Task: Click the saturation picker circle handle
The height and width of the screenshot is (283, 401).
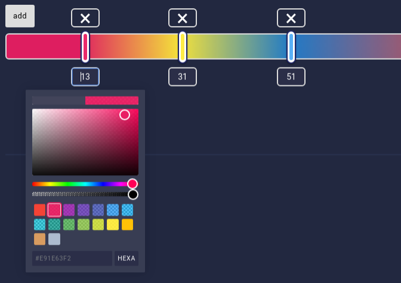Action: point(125,115)
